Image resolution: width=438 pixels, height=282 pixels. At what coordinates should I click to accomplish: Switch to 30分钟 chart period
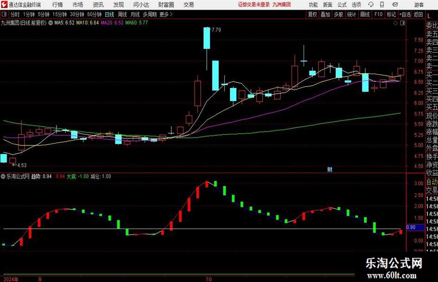pos(77,14)
